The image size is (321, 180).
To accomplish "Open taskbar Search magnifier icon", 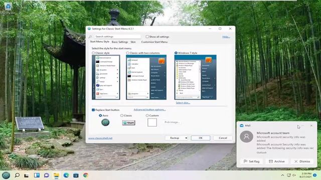I will pyautogui.click(x=17, y=175).
